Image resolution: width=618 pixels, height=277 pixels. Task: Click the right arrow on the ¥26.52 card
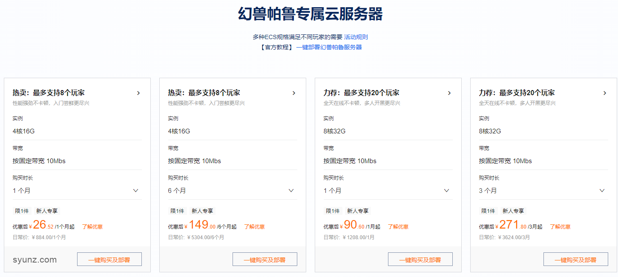[138, 93]
